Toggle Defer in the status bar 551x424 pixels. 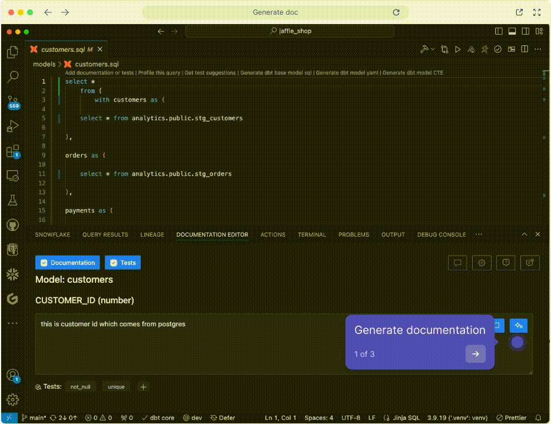pyautogui.click(x=223, y=418)
